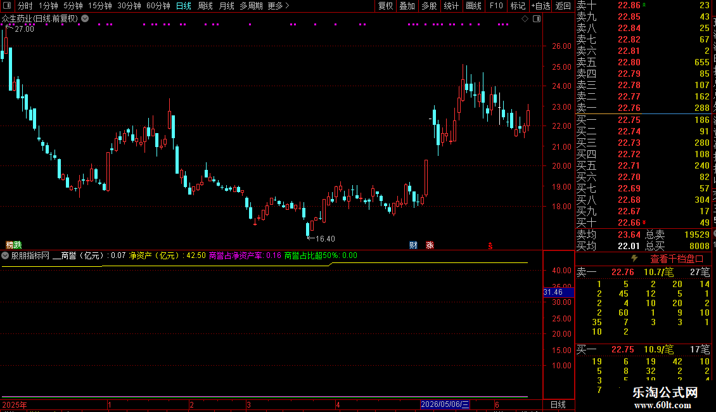Click the 财 financial marker icon
This screenshot has width=716, height=412.
tap(413, 245)
